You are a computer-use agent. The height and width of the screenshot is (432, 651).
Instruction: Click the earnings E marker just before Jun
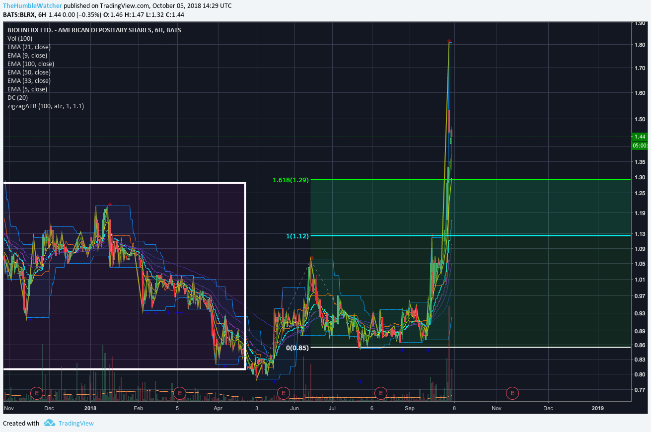coord(283,393)
